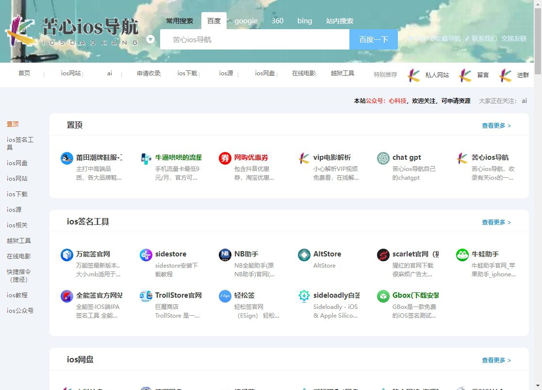542x390 pixels.
Task: Click the 心科技 red announcement text
Action: pyautogui.click(x=397, y=101)
